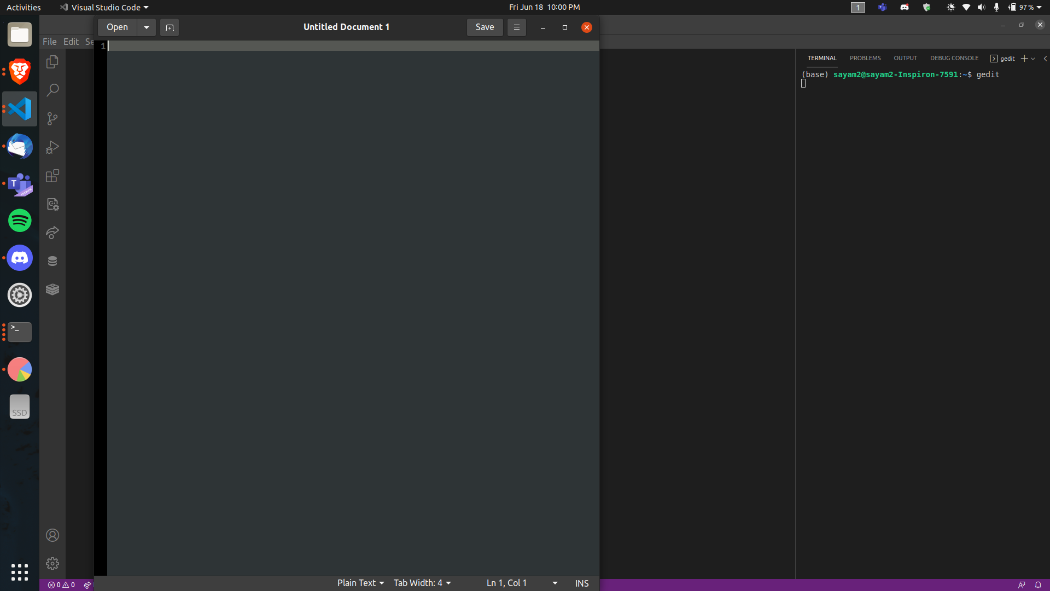Screen dimensions: 1050x591
Task: Launch Spotify from the dock
Action: [19, 221]
